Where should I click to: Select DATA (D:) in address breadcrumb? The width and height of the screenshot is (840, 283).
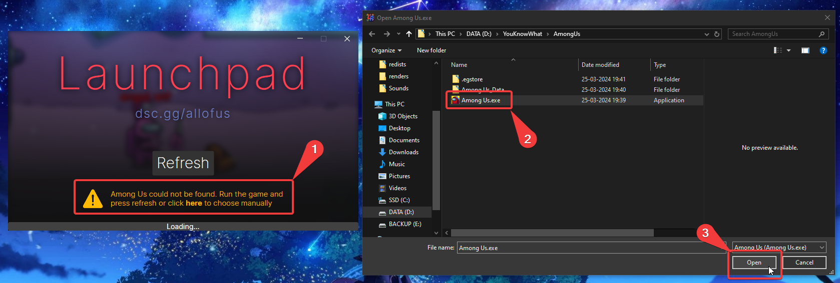[x=479, y=34]
